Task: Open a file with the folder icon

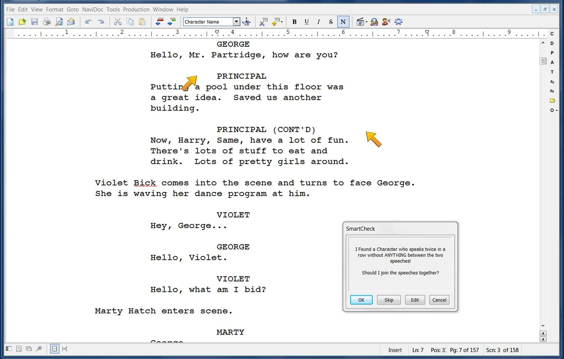Action: (22, 22)
